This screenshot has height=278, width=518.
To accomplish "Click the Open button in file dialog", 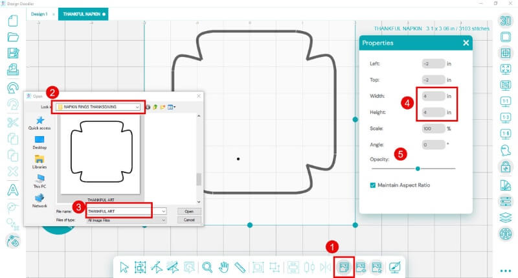I will click(x=189, y=211).
